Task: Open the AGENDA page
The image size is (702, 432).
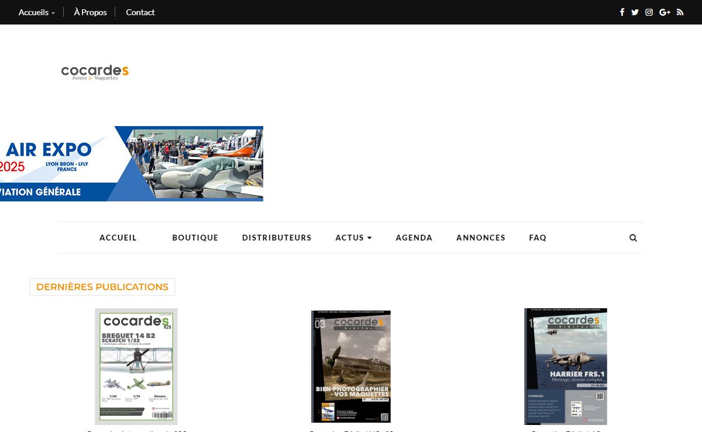Action: [x=414, y=238]
